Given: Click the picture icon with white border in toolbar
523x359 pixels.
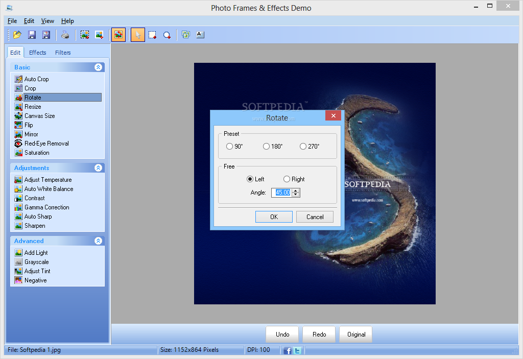Looking at the screenshot, I should point(99,35).
